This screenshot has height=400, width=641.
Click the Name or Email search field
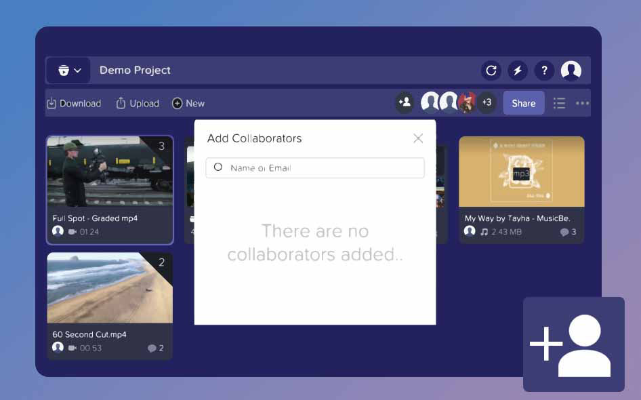click(x=314, y=167)
